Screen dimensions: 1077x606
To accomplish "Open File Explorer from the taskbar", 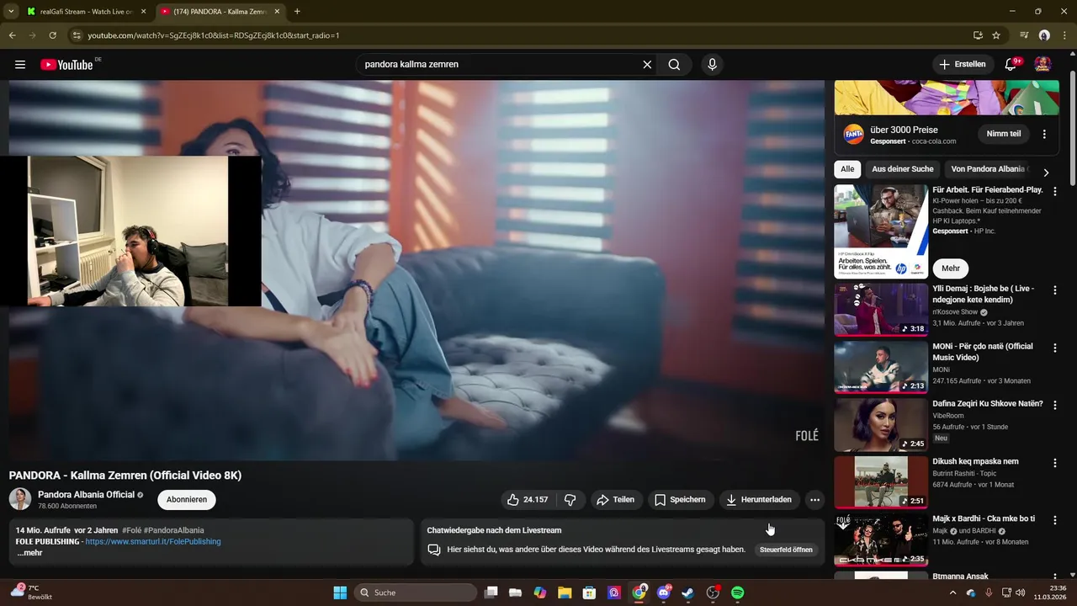I will [565, 593].
